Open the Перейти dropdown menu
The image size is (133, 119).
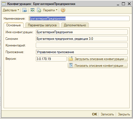tap(50, 10)
